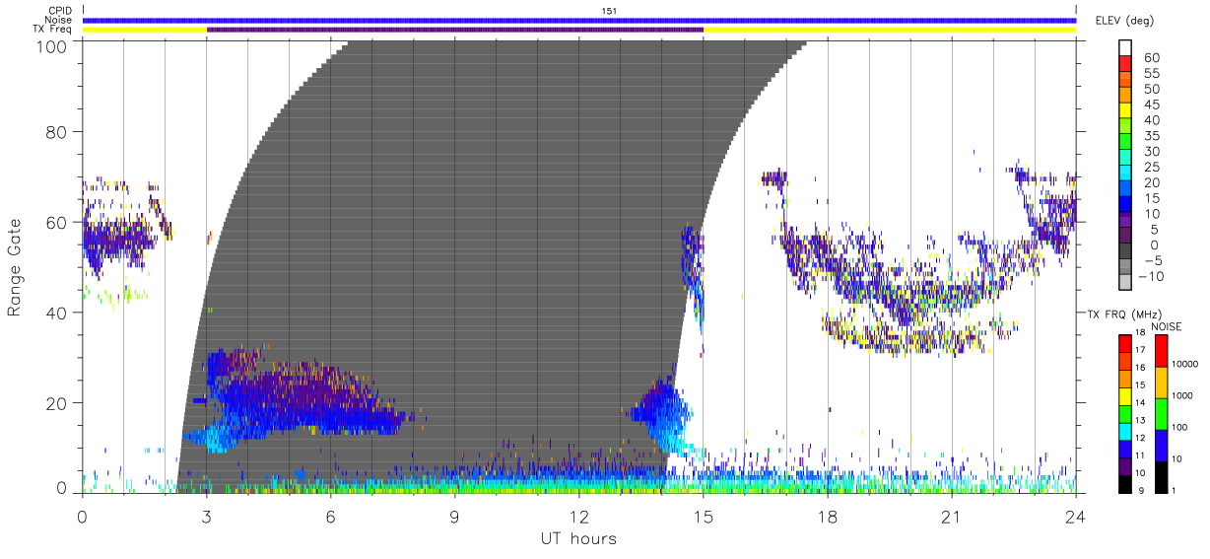
Task: Click the 'Noise' row label at top left
Action: pos(59,20)
